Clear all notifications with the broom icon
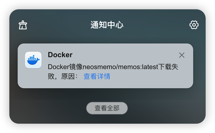The height and width of the screenshot is (133, 215). click(23, 25)
